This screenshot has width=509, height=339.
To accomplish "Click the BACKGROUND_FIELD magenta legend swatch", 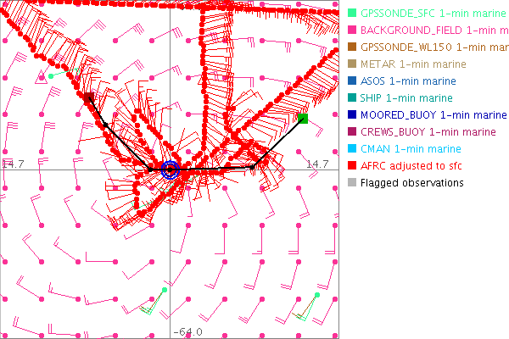I will point(353,31).
